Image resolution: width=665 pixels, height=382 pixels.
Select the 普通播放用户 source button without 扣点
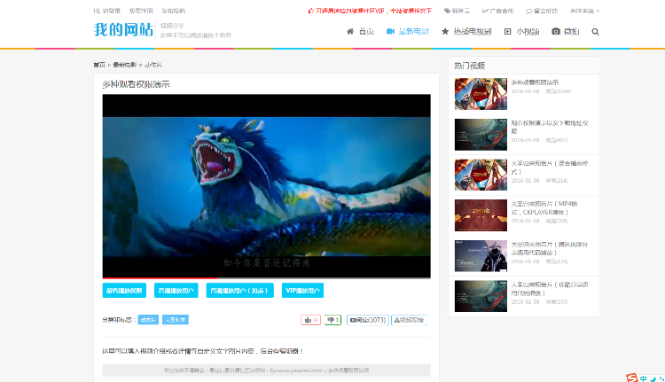tap(176, 291)
